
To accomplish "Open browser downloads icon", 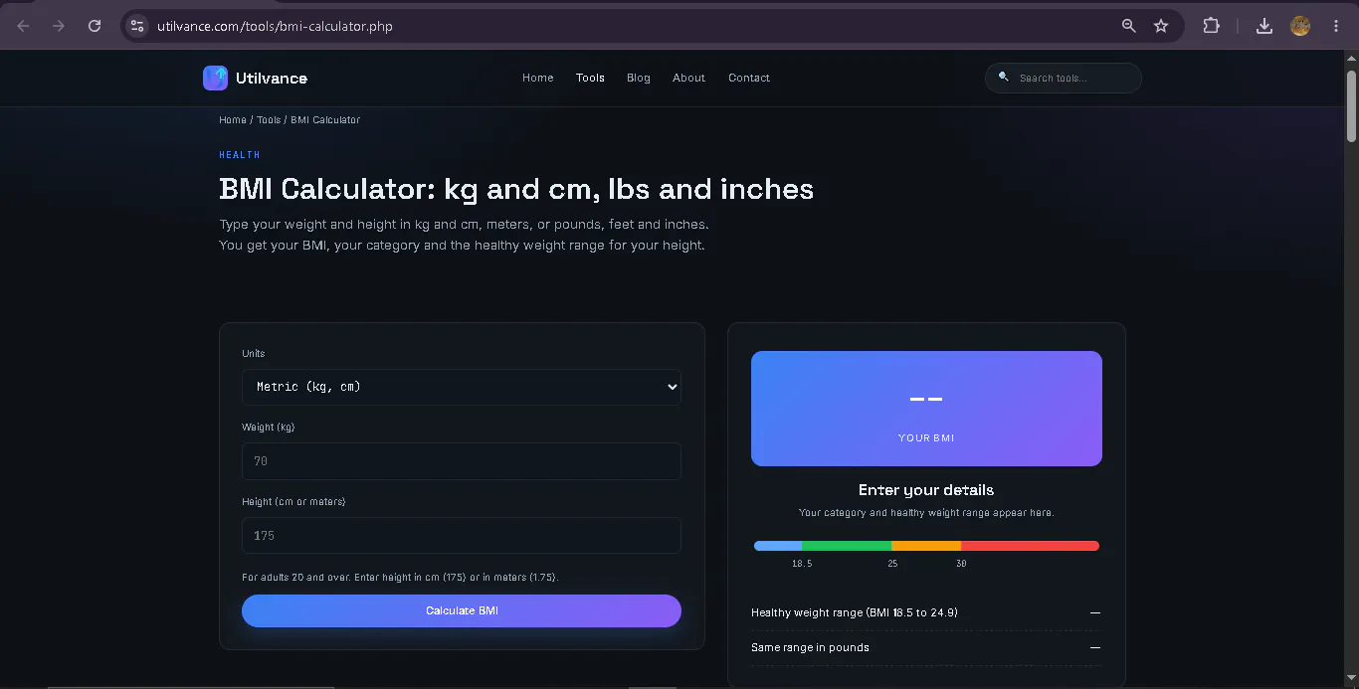I will click(1264, 26).
